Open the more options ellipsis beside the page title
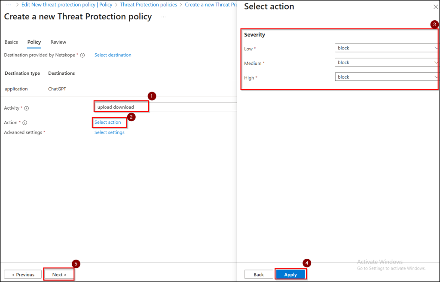The image size is (440, 282). (x=163, y=17)
